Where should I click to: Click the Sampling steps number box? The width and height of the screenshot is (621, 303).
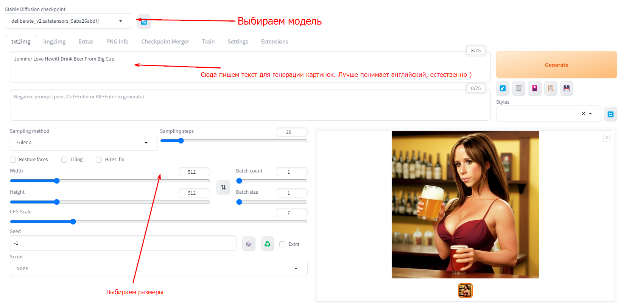[x=291, y=132]
